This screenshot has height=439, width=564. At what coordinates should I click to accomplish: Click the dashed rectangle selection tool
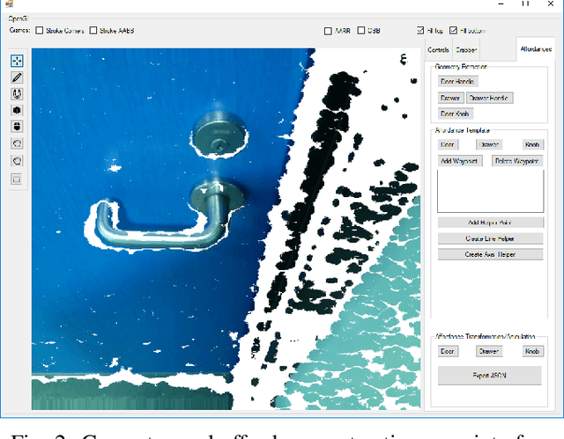17,179
